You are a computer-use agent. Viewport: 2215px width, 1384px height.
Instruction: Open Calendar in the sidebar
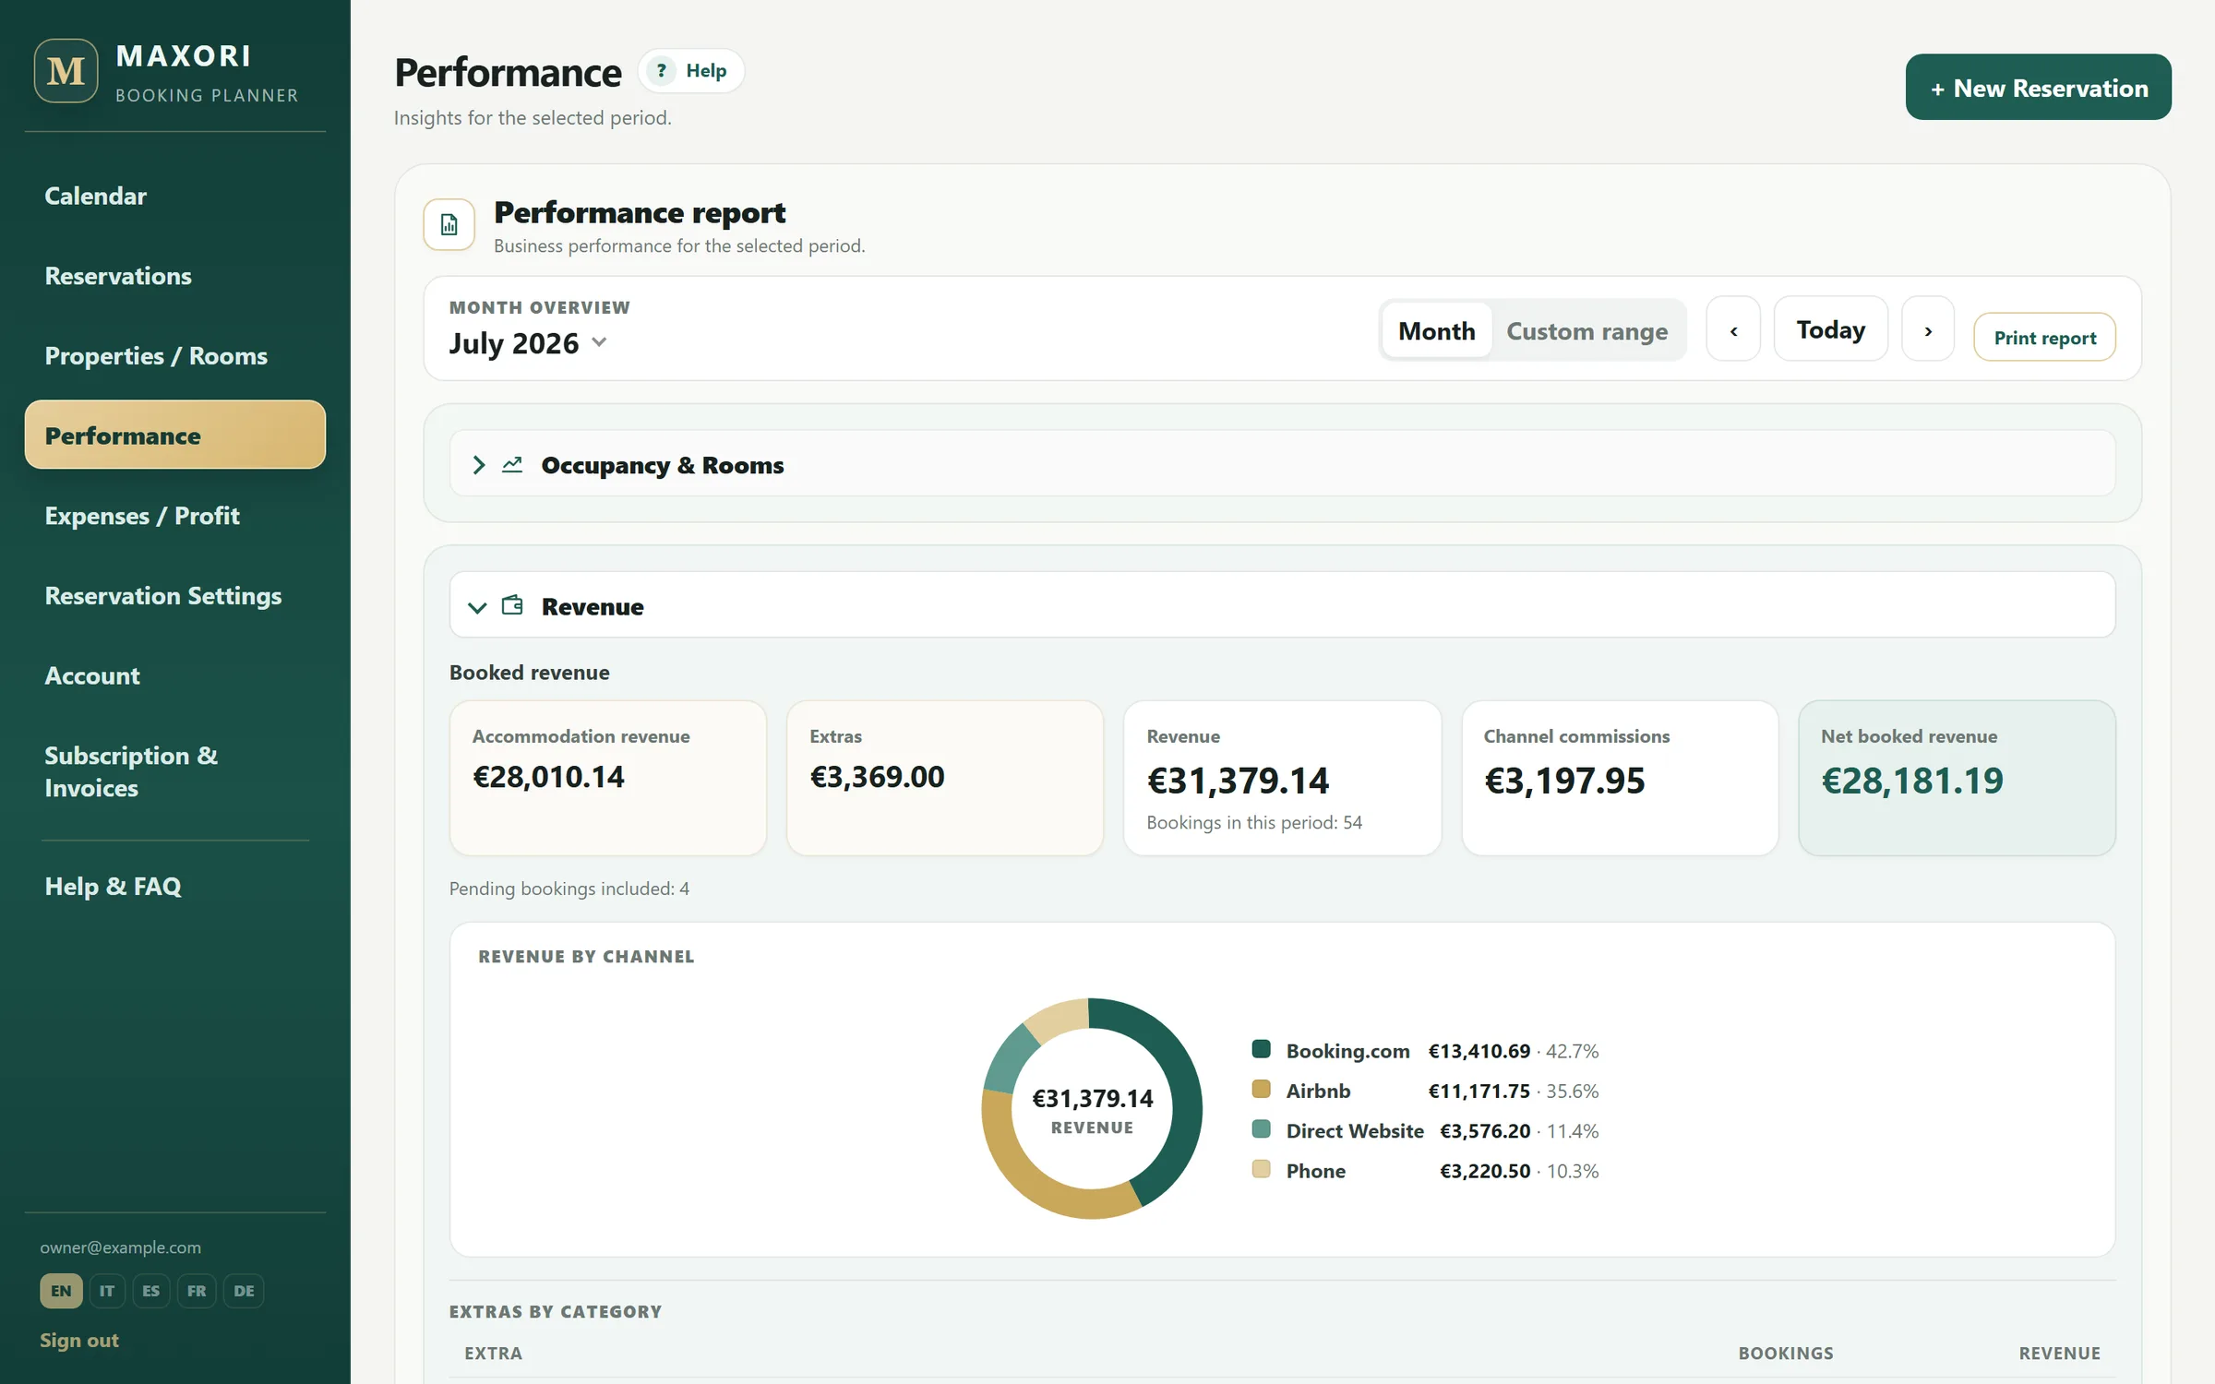[175, 196]
